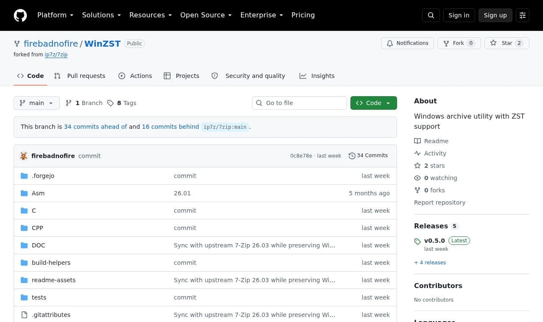543x322 pixels.
Task: Click the .forgejo folder icon
Action: (24, 176)
